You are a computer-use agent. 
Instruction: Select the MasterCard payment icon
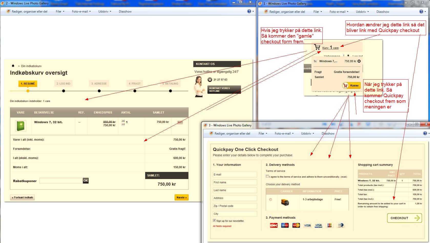pos(296,225)
